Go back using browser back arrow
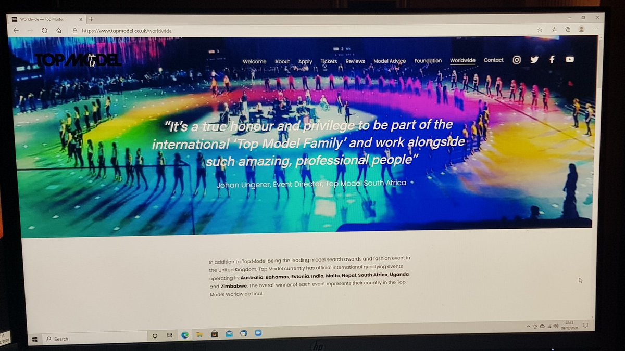The image size is (625, 351). [x=16, y=31]
